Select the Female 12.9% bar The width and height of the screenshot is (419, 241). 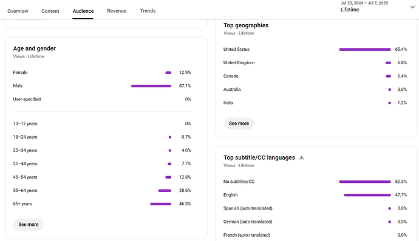(168, 73)
